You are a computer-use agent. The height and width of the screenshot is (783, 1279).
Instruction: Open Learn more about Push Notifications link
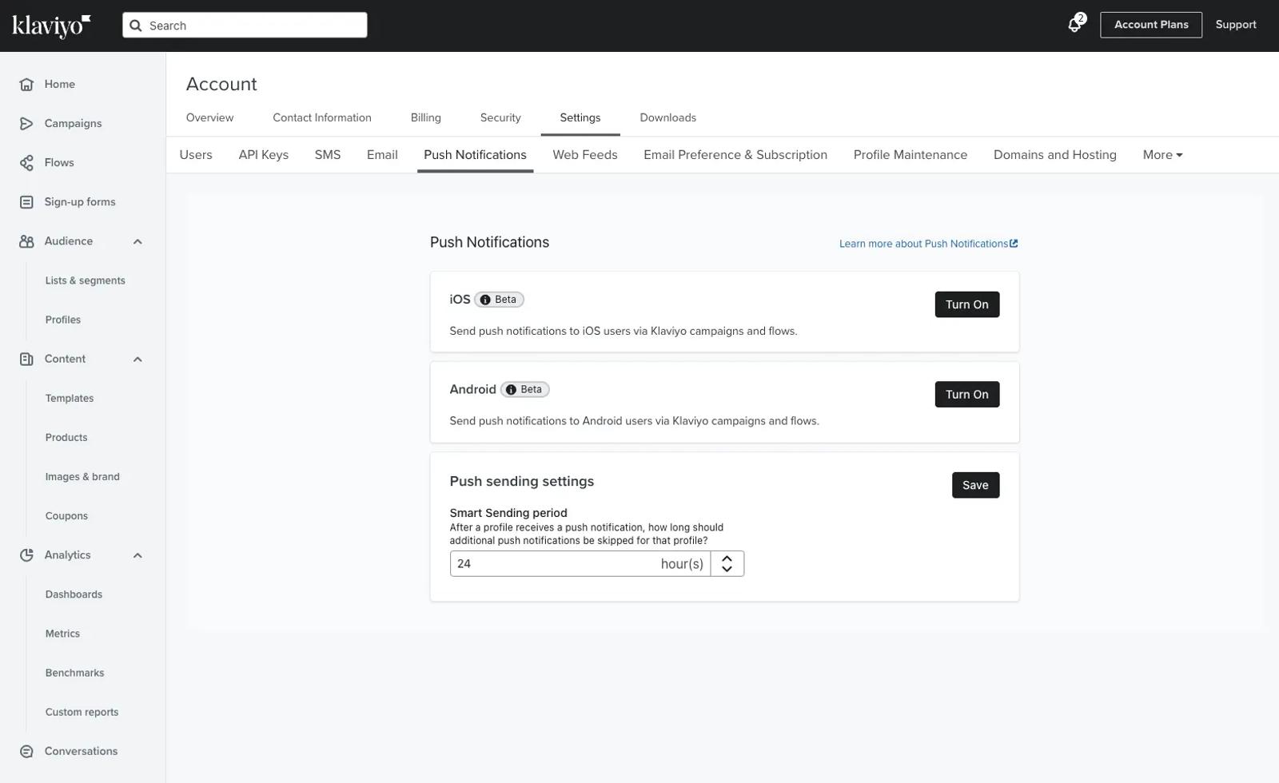tap(928, 244)
